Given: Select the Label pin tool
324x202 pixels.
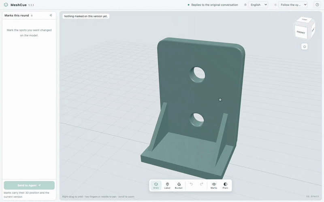Looking at the screenshot, I should click(x=167, y=185).
